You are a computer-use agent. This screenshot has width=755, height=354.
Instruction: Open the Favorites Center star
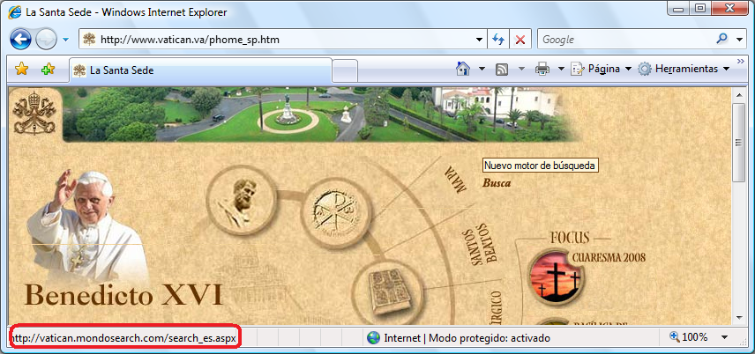pyautogui.click(x=22, y=70)
